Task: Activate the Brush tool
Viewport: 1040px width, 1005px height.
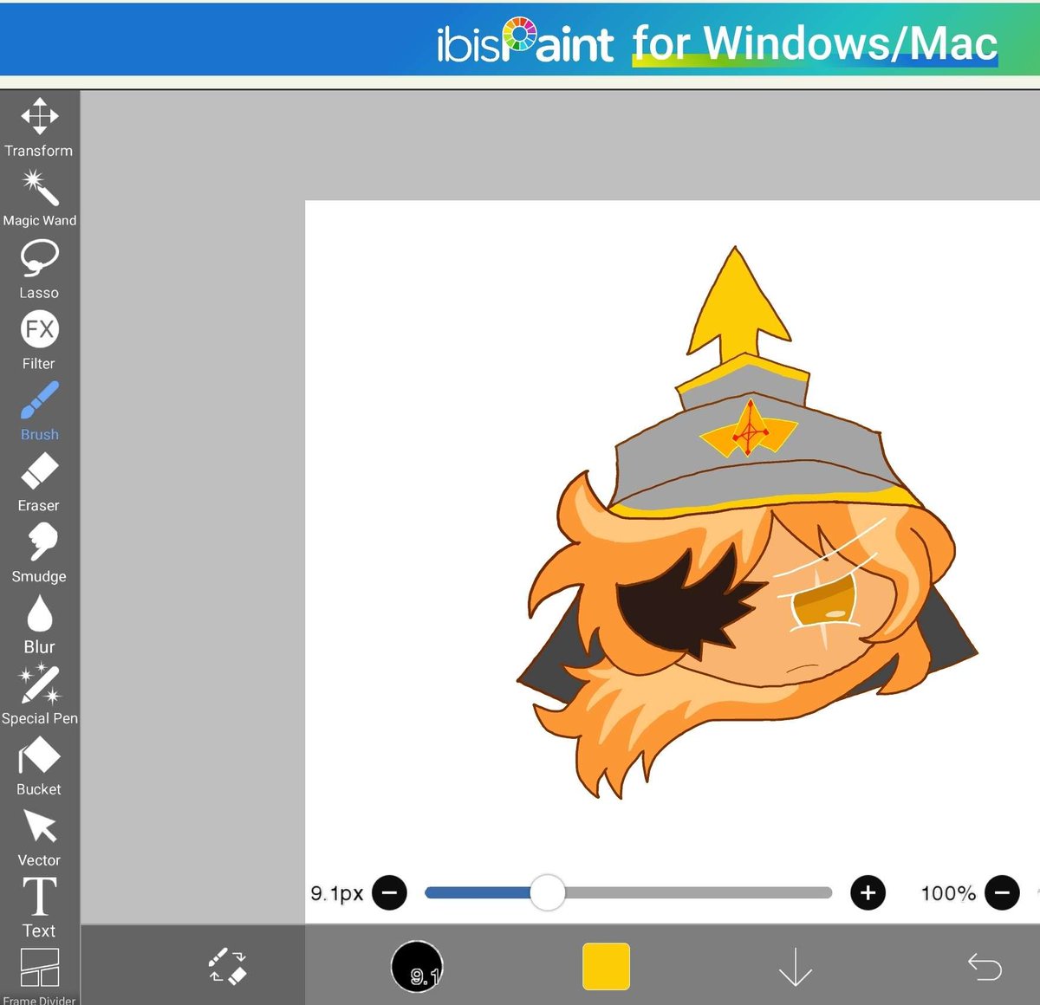Action: click(39, 411)
